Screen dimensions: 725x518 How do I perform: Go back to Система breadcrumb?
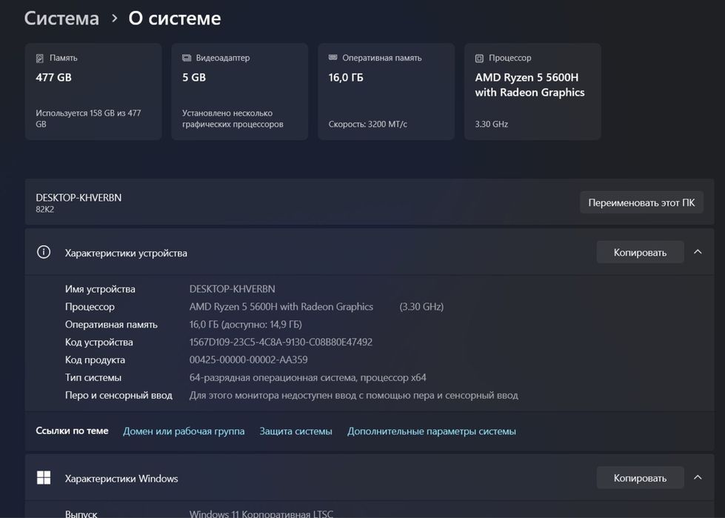61,19
